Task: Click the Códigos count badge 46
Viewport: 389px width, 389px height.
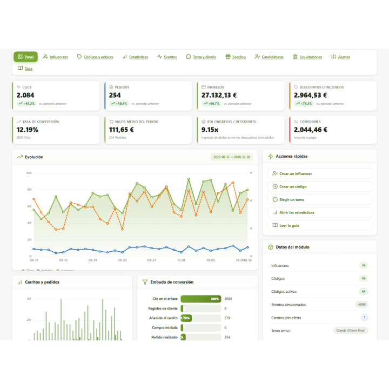Action: point(364,278)
